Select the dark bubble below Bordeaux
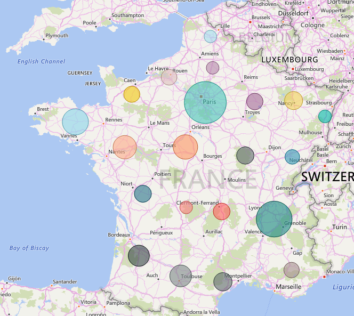This screenshot has height=316, width=354. pos(139,256)
